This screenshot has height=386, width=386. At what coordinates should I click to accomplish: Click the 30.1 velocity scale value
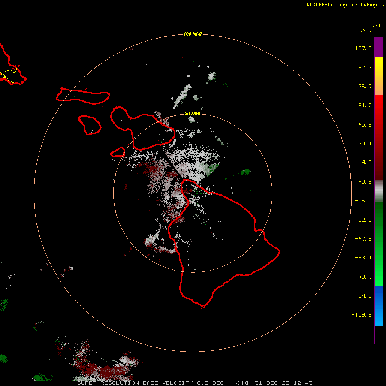(x=365, y=144)
